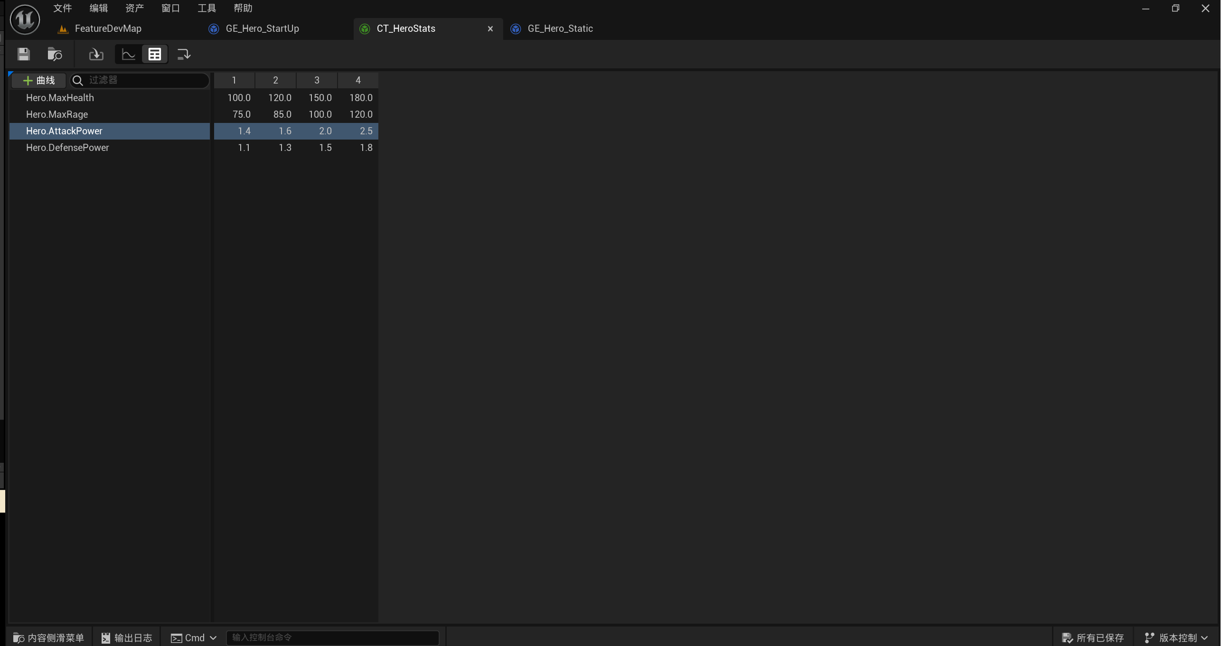This screenshot has height=646, width=1221.
Task: Click MaxHealth value 180.0
Action: click(x=361, y=98)
